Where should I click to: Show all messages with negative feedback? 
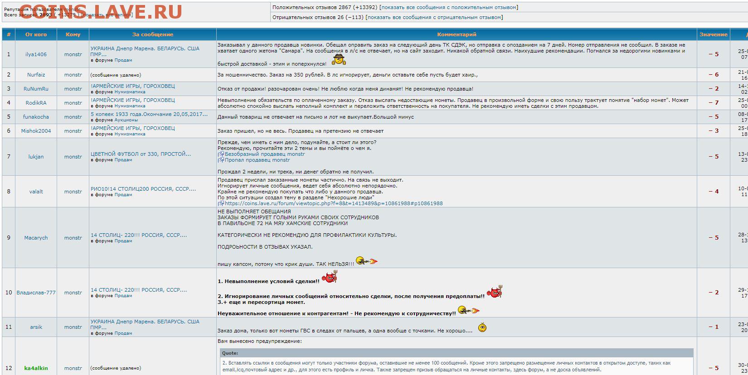pos(434,17)
